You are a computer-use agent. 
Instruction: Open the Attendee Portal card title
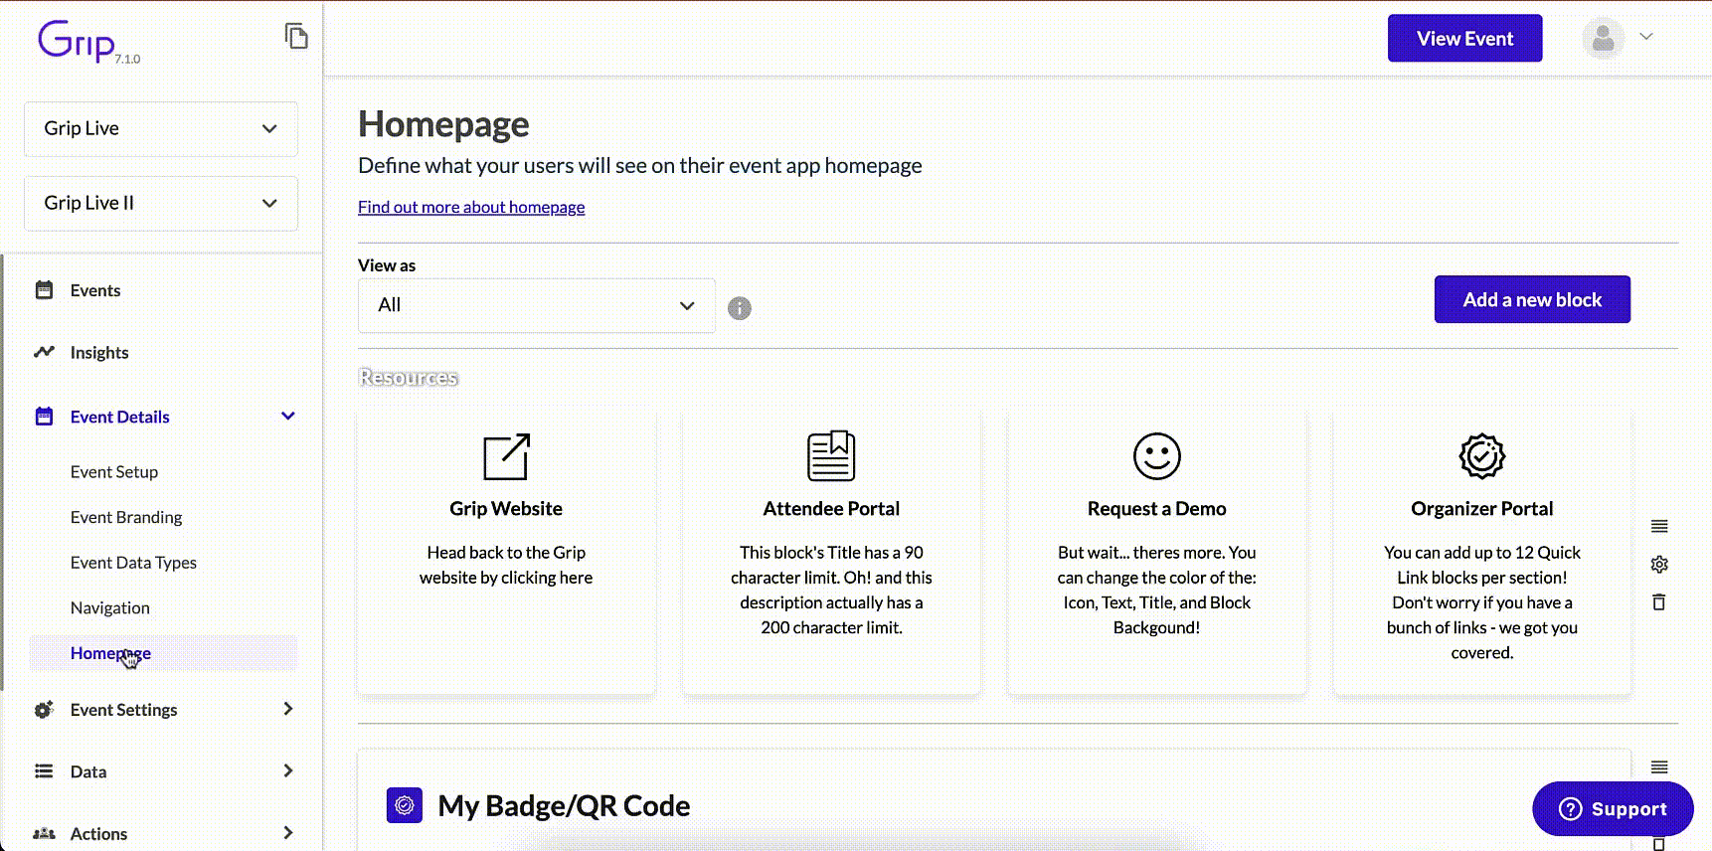tap(831, 509)
